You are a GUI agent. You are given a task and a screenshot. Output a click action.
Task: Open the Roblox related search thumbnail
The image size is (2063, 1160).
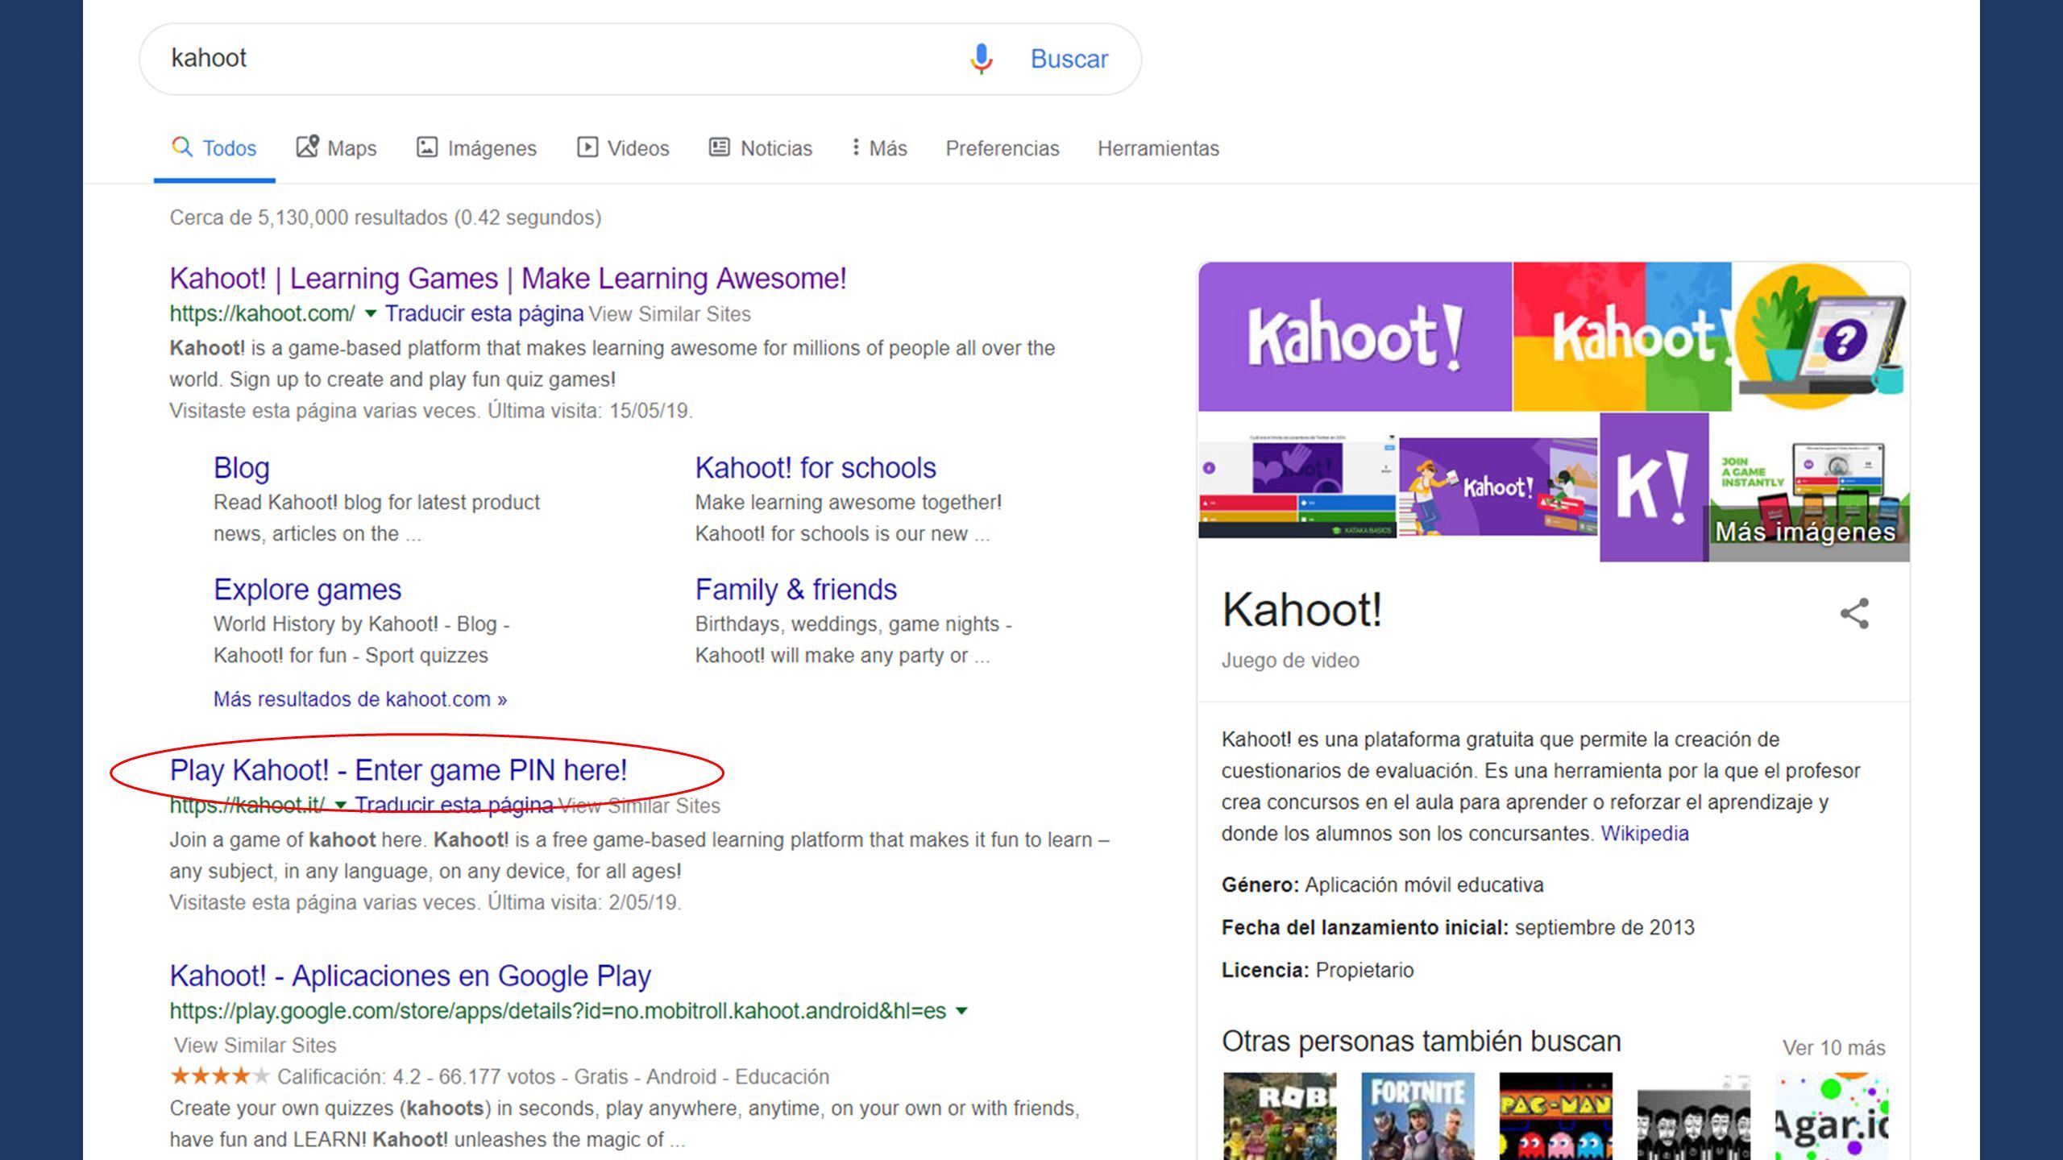[1280, 1116]
